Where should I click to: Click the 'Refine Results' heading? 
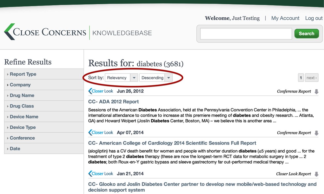tap(28, 62)
